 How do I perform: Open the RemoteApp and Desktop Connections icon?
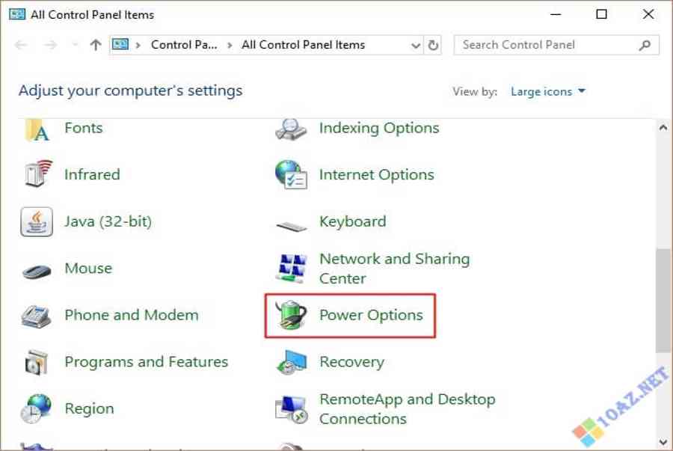click(x=292, y=409)
